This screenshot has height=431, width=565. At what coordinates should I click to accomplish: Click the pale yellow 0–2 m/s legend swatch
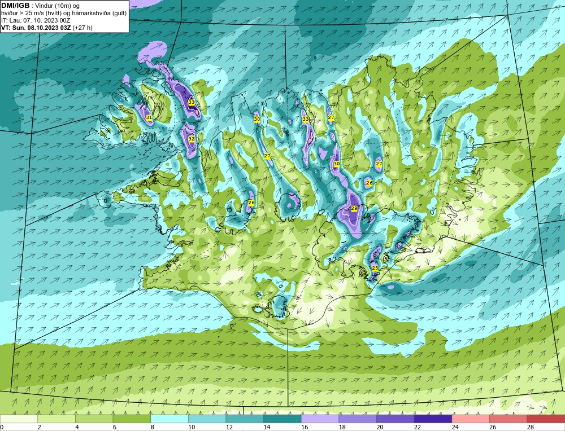19,419
